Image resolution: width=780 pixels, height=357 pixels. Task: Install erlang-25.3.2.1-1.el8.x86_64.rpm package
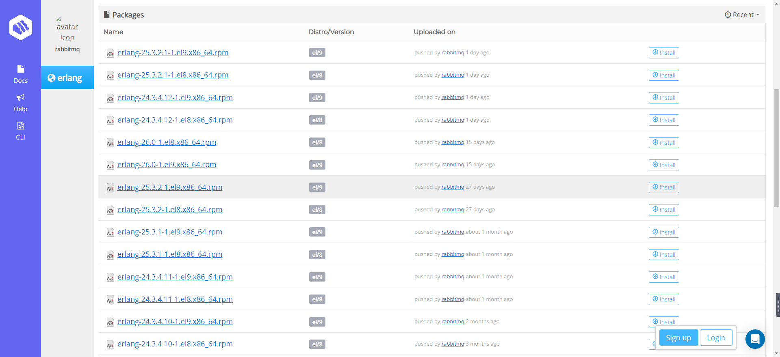663,75
